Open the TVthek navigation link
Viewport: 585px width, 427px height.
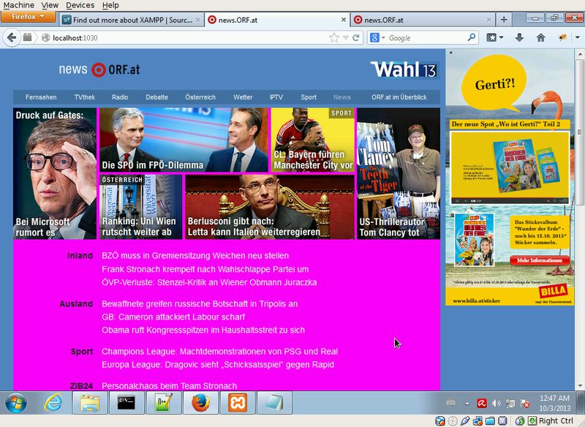coord(84,97)
